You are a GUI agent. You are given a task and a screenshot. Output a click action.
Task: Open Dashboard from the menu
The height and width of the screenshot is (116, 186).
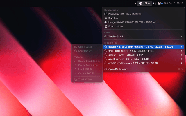coord(118,69)
